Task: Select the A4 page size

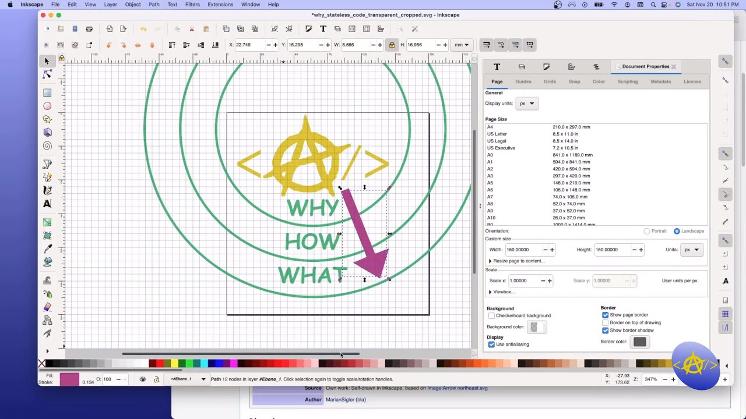Action: (x=596, y=127)
